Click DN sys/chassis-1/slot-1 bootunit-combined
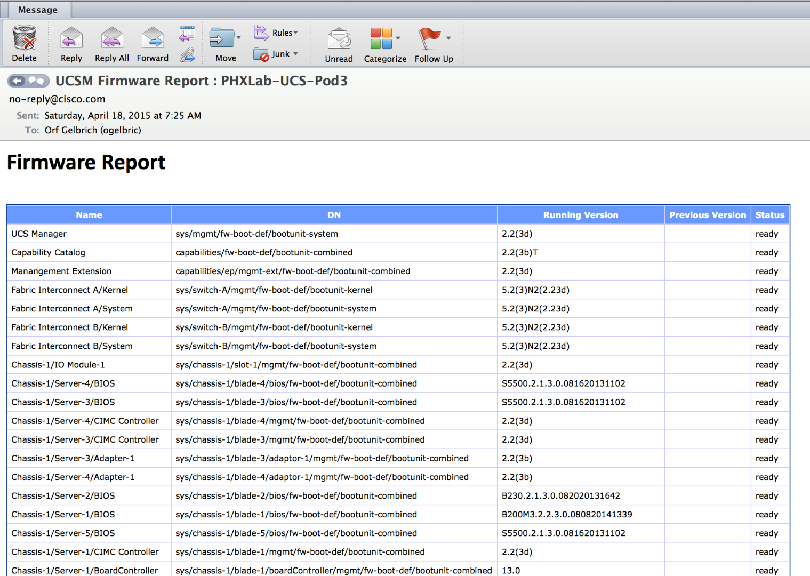This screenshot has width=810, height=576. pyautogui.click(x=296, y=364)
